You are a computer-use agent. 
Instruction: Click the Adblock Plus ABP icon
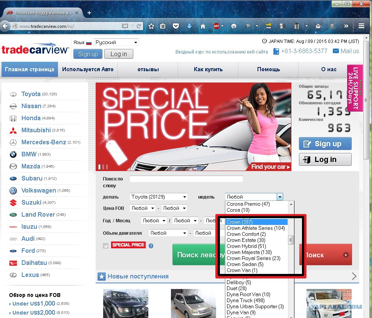[x=216, y=26]
